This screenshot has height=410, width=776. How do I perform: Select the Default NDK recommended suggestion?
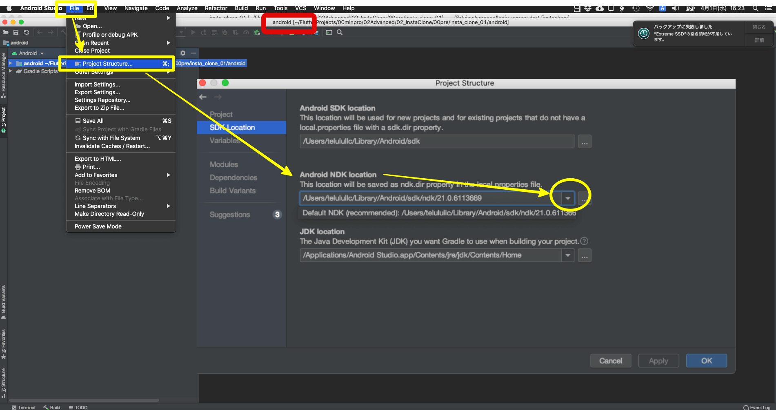[x=439, y=213]
